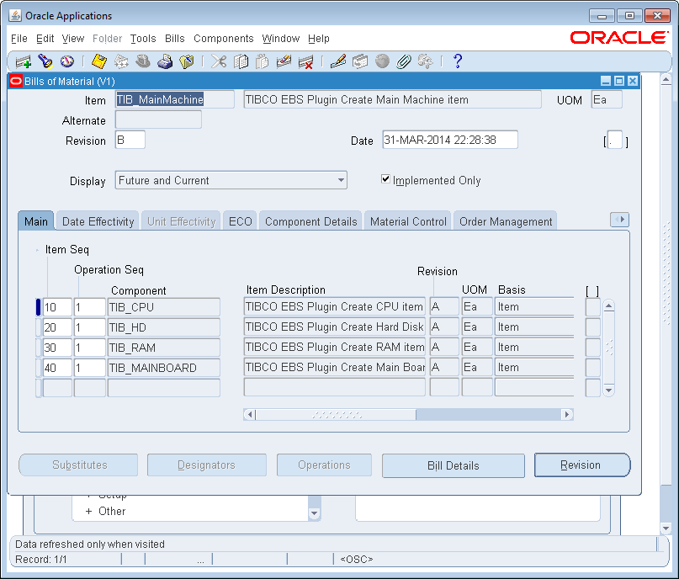Viewport: 679px width, 579px height.
Task: Expand the Other node in Navigator window
Action: pos(89,512)
